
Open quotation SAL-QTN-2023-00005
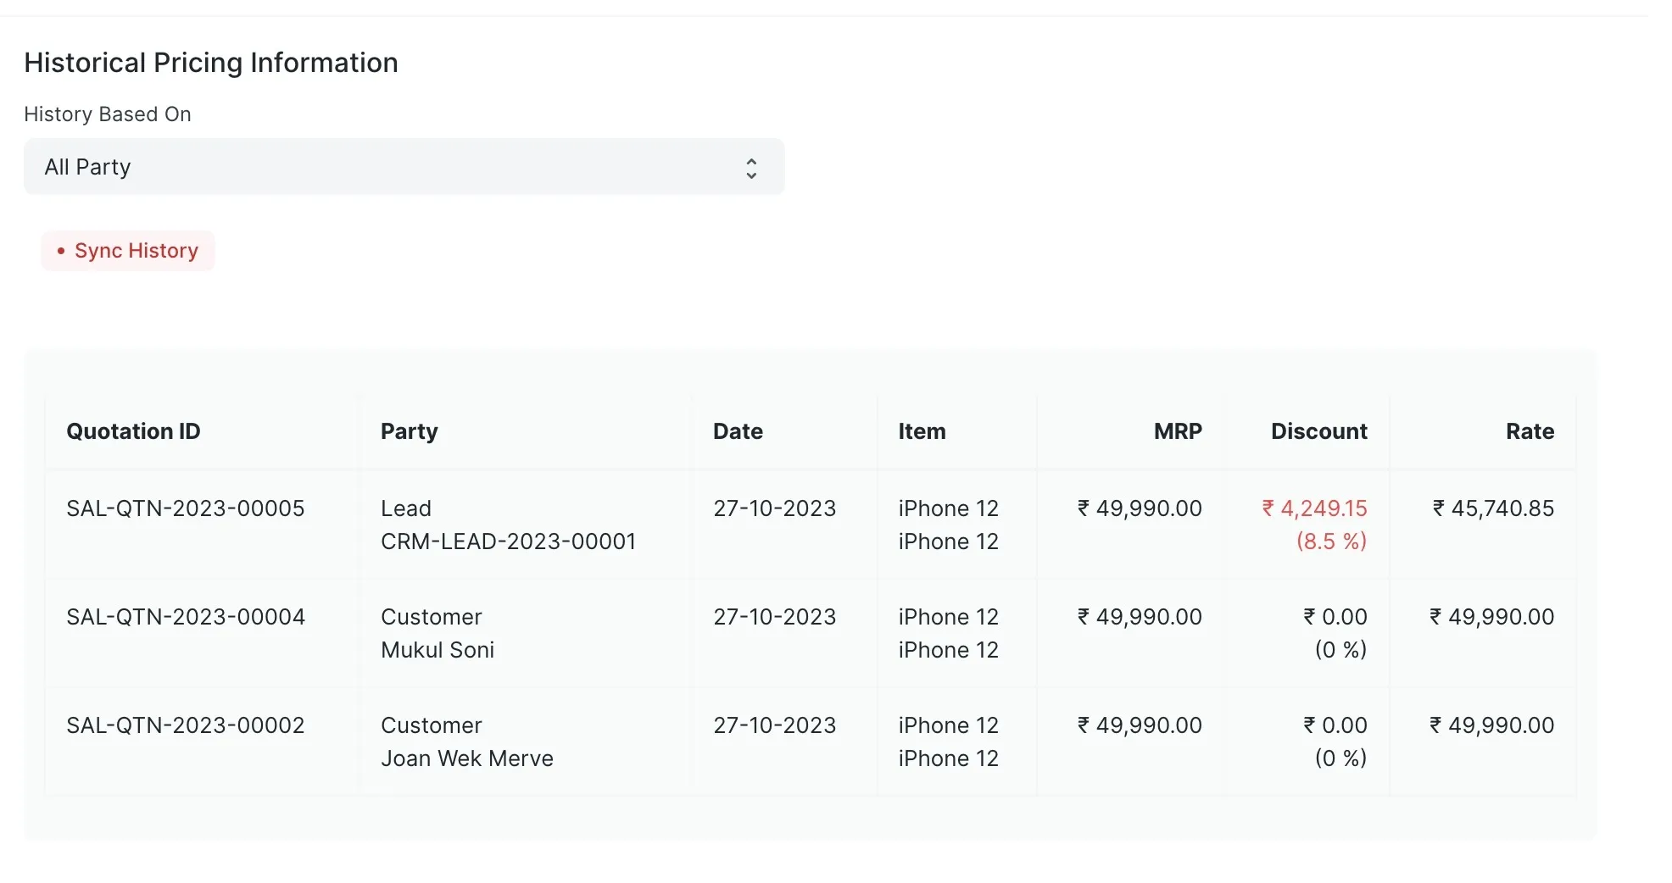pyautogui.click(x=186, y=508)
